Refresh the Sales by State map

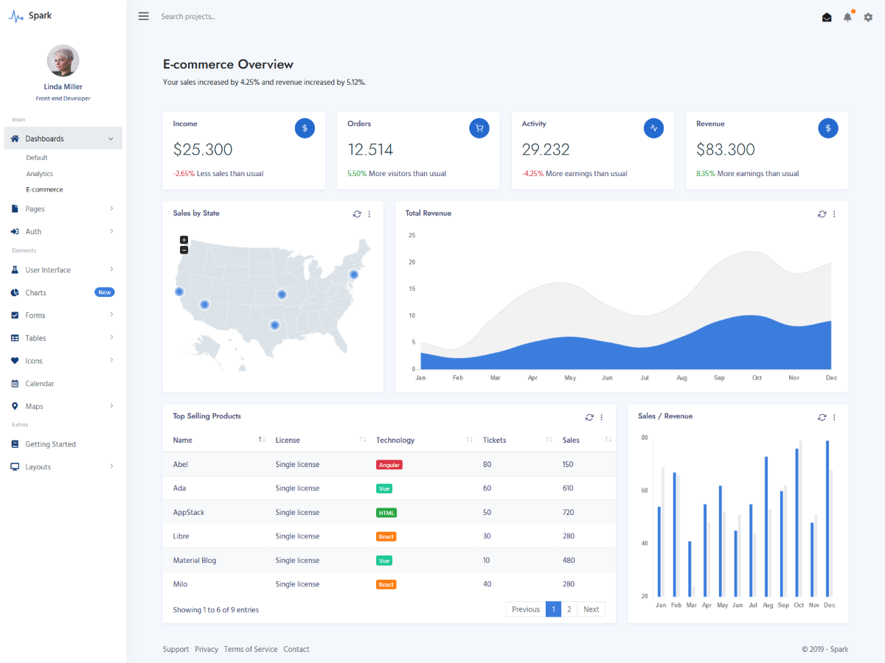[x=357, y=214]
